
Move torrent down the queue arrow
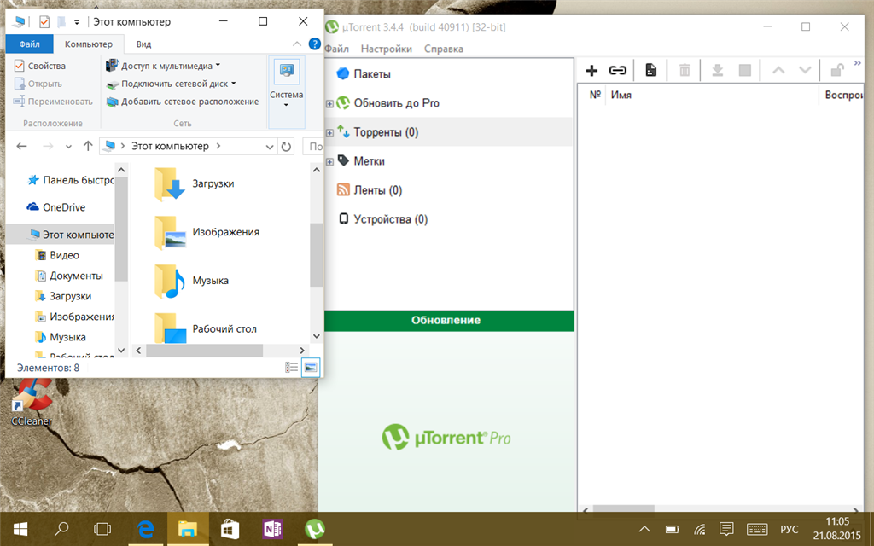coord(805,70)
